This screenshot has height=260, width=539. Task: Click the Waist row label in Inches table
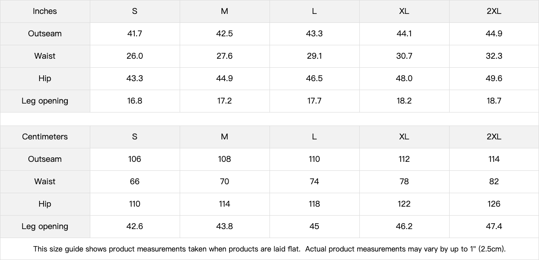pyautogui.click(x=45, y=56)
